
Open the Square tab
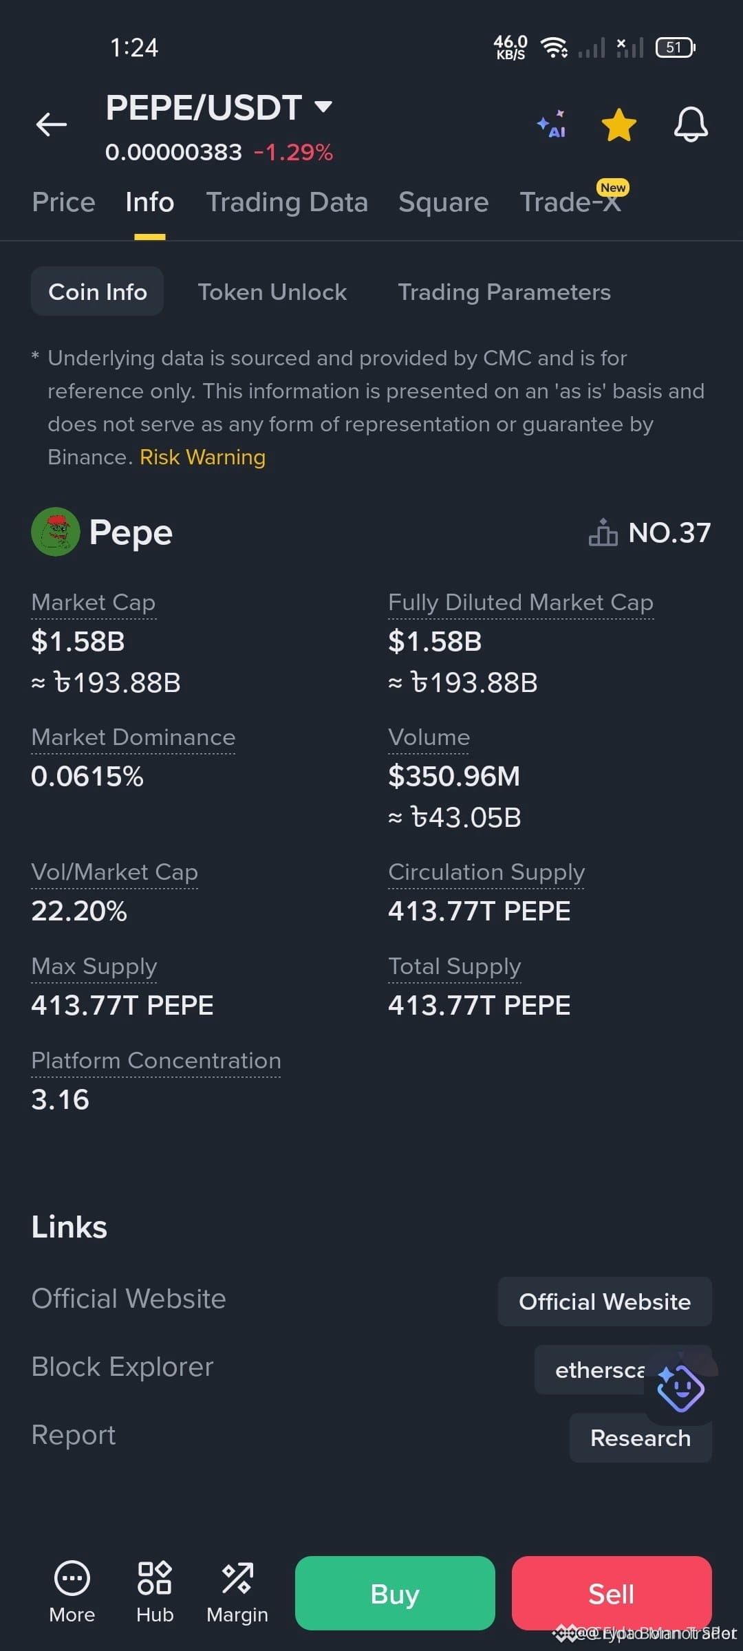coord(443,202)
